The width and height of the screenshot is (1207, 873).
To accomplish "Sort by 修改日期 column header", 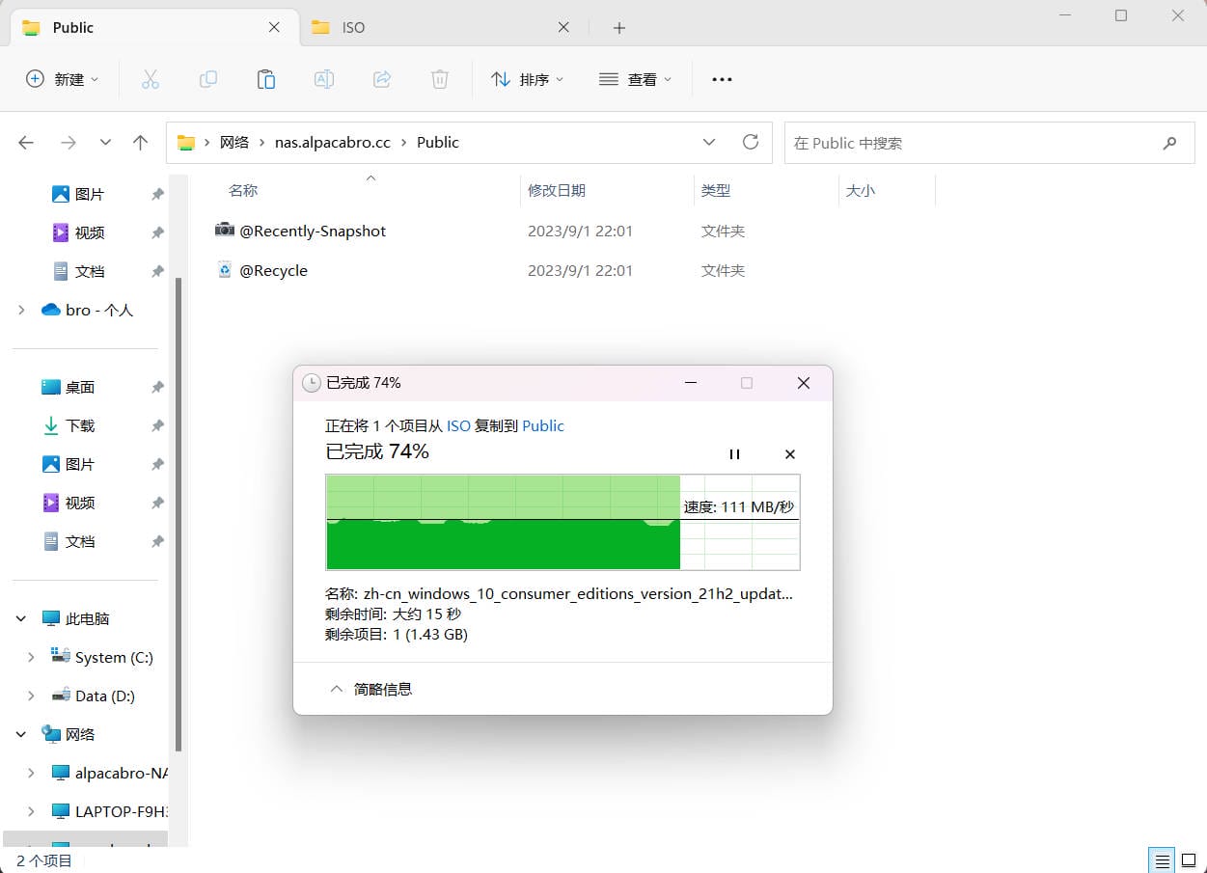I will 557,190.
